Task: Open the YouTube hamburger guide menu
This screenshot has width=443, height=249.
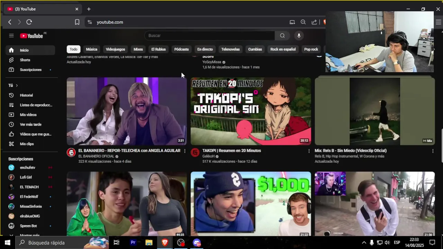Action: (11, 36)
